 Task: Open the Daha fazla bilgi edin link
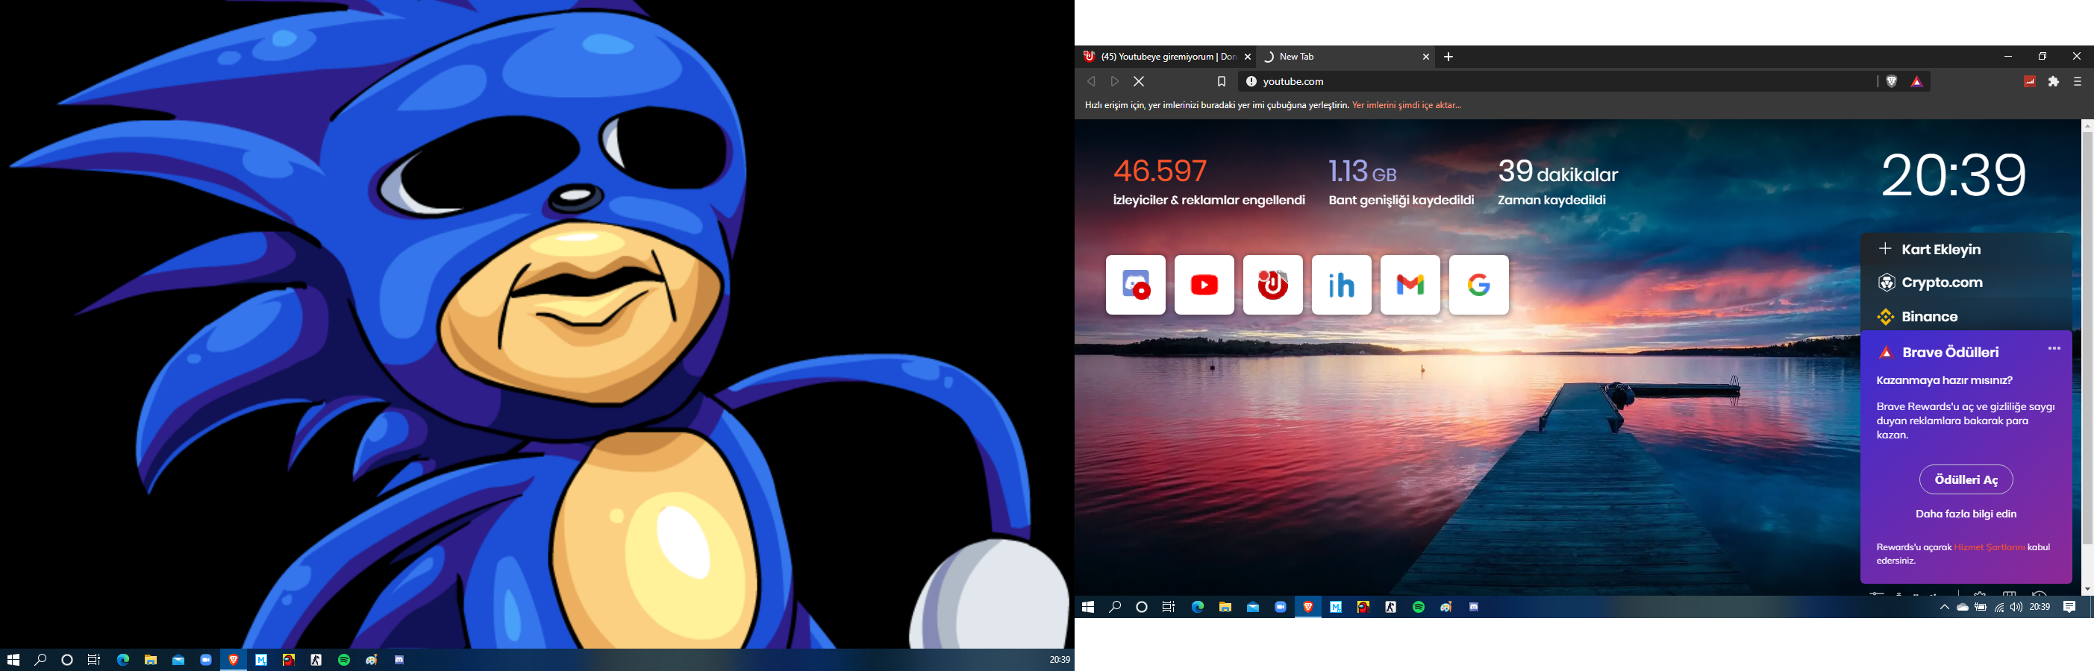click(x=1966, y=514)
